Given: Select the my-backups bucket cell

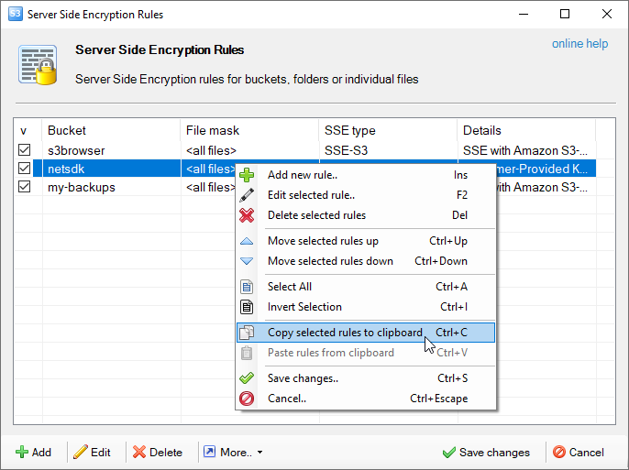Looking at the screenshot, I should coord(111,187).
